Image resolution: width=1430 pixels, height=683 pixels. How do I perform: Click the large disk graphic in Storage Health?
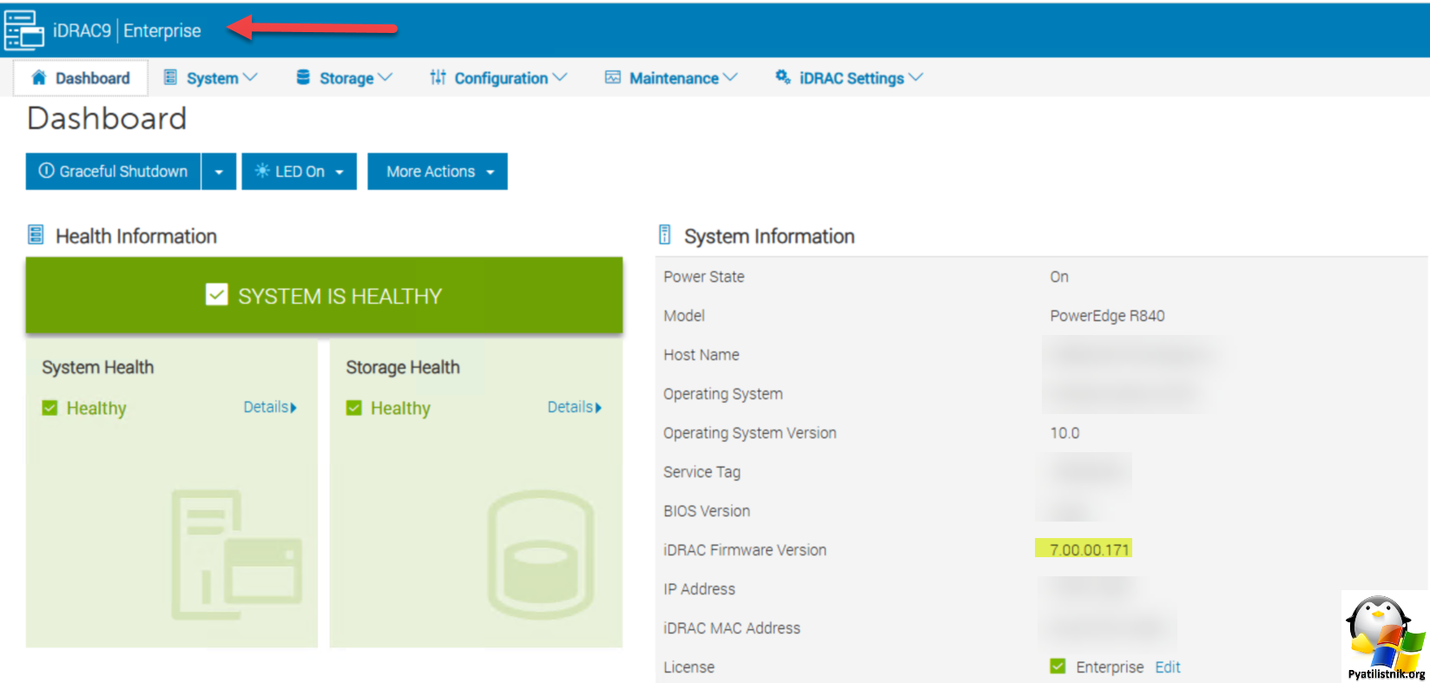[540, 555]
